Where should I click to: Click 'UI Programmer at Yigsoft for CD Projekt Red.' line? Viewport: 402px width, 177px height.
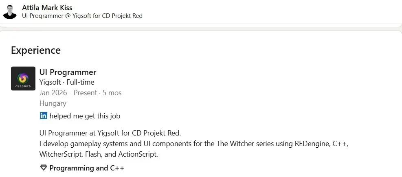110,133
